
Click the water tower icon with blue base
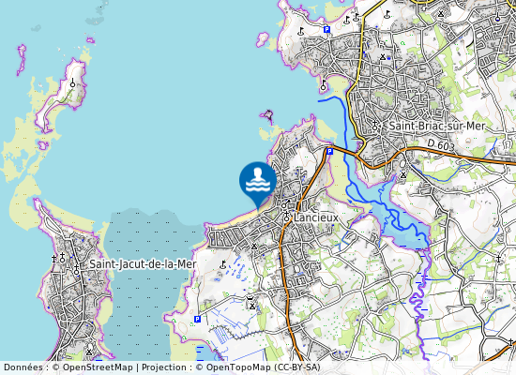[498, 18]
